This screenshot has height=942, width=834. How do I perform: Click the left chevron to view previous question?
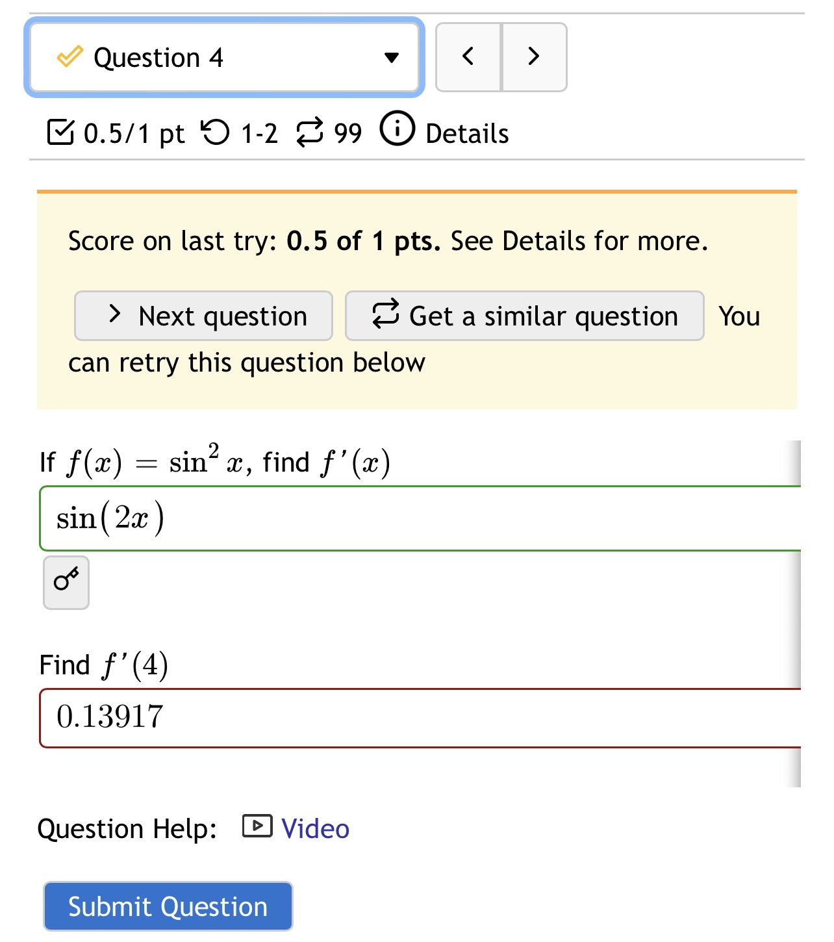(467, 57)
